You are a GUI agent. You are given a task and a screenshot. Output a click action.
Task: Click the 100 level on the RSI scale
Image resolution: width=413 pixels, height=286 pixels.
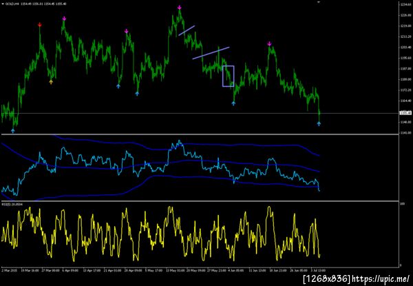(403, 204)
